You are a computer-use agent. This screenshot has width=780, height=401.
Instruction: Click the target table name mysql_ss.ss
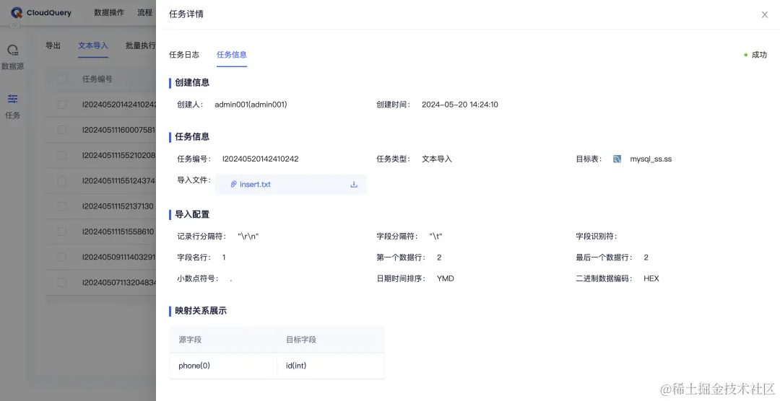(x=651, y=159)
